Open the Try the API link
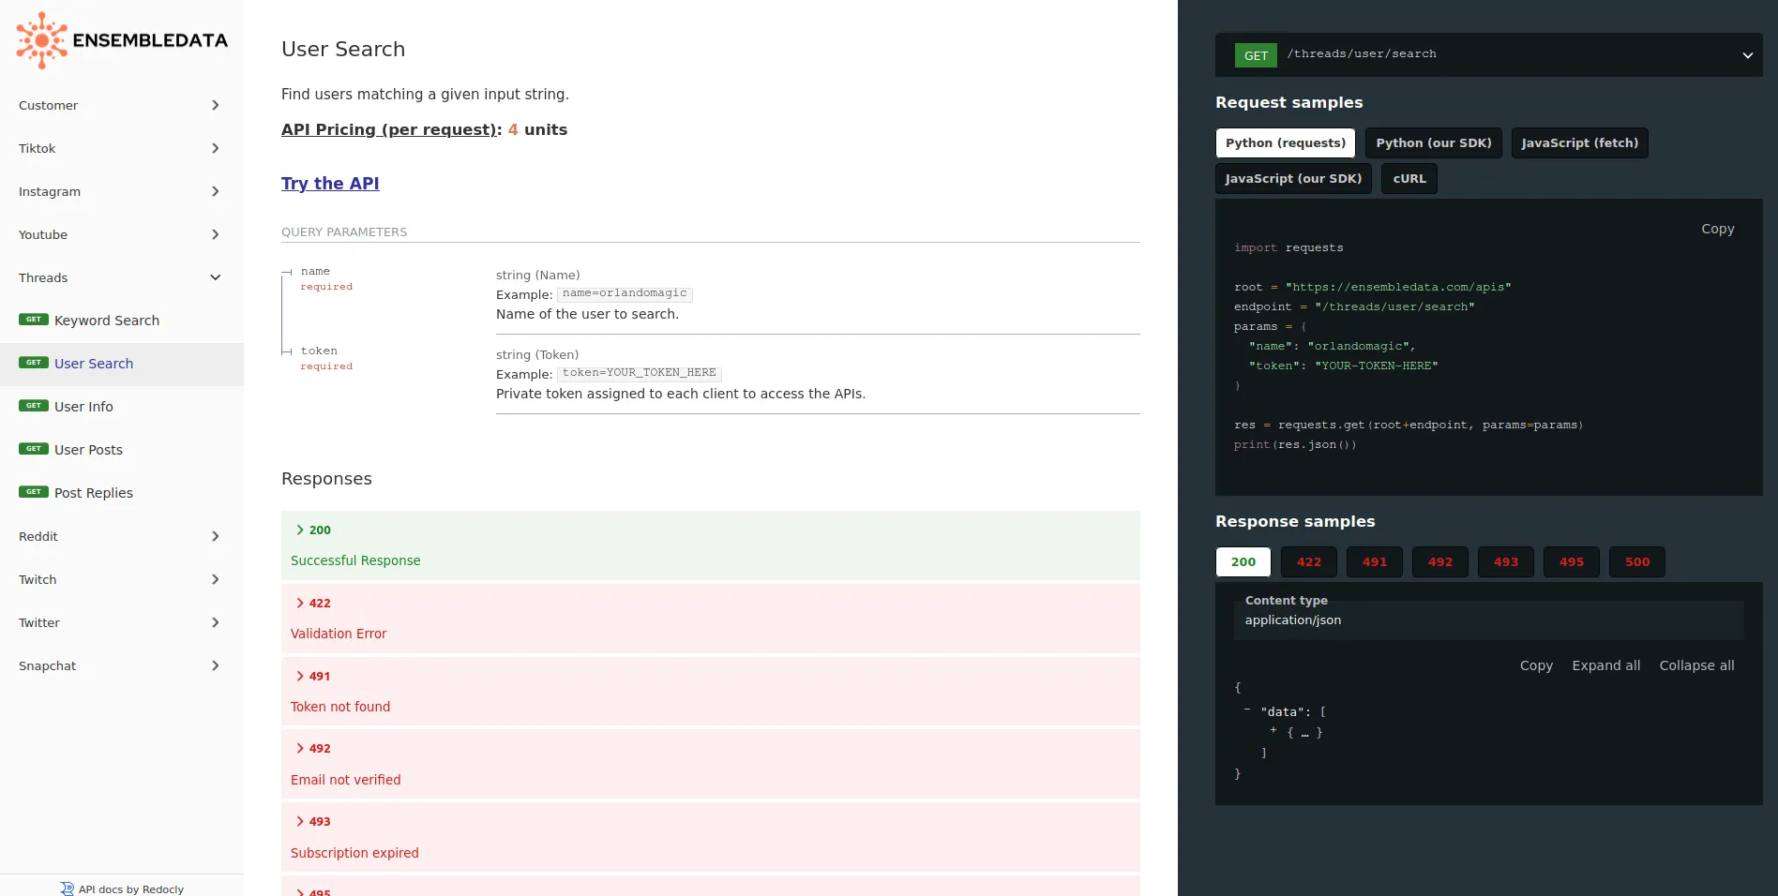 click(x=330, y=184)
